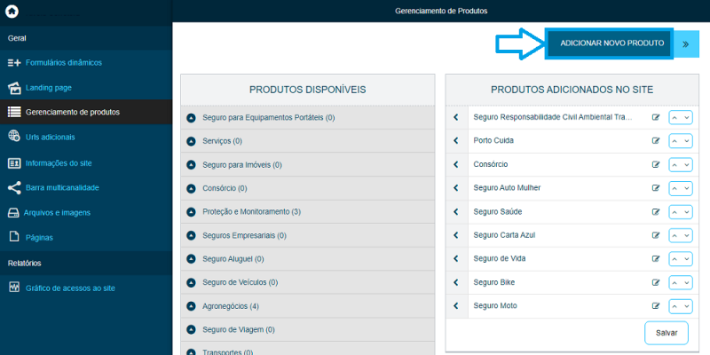This screenshot has width=710, height=355.
Task: Remove Seguro de Vida with left arrow
Action: (456, 258)
